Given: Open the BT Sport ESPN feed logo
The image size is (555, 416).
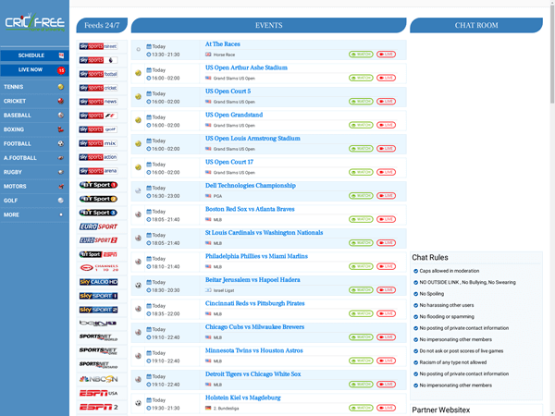Looking at the screenshot, I should pyautogui.click(x=98, y=254).
